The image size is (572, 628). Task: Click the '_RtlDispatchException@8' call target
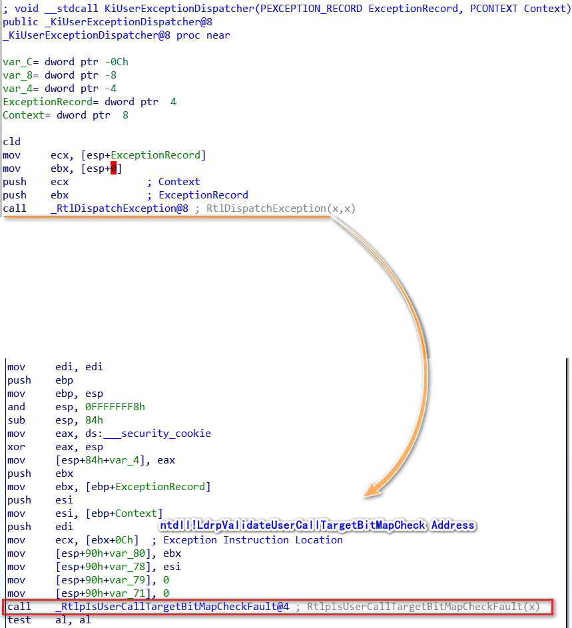(x=119, y=208)
